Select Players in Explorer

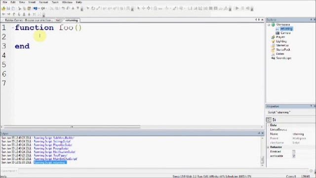(280, 37)
